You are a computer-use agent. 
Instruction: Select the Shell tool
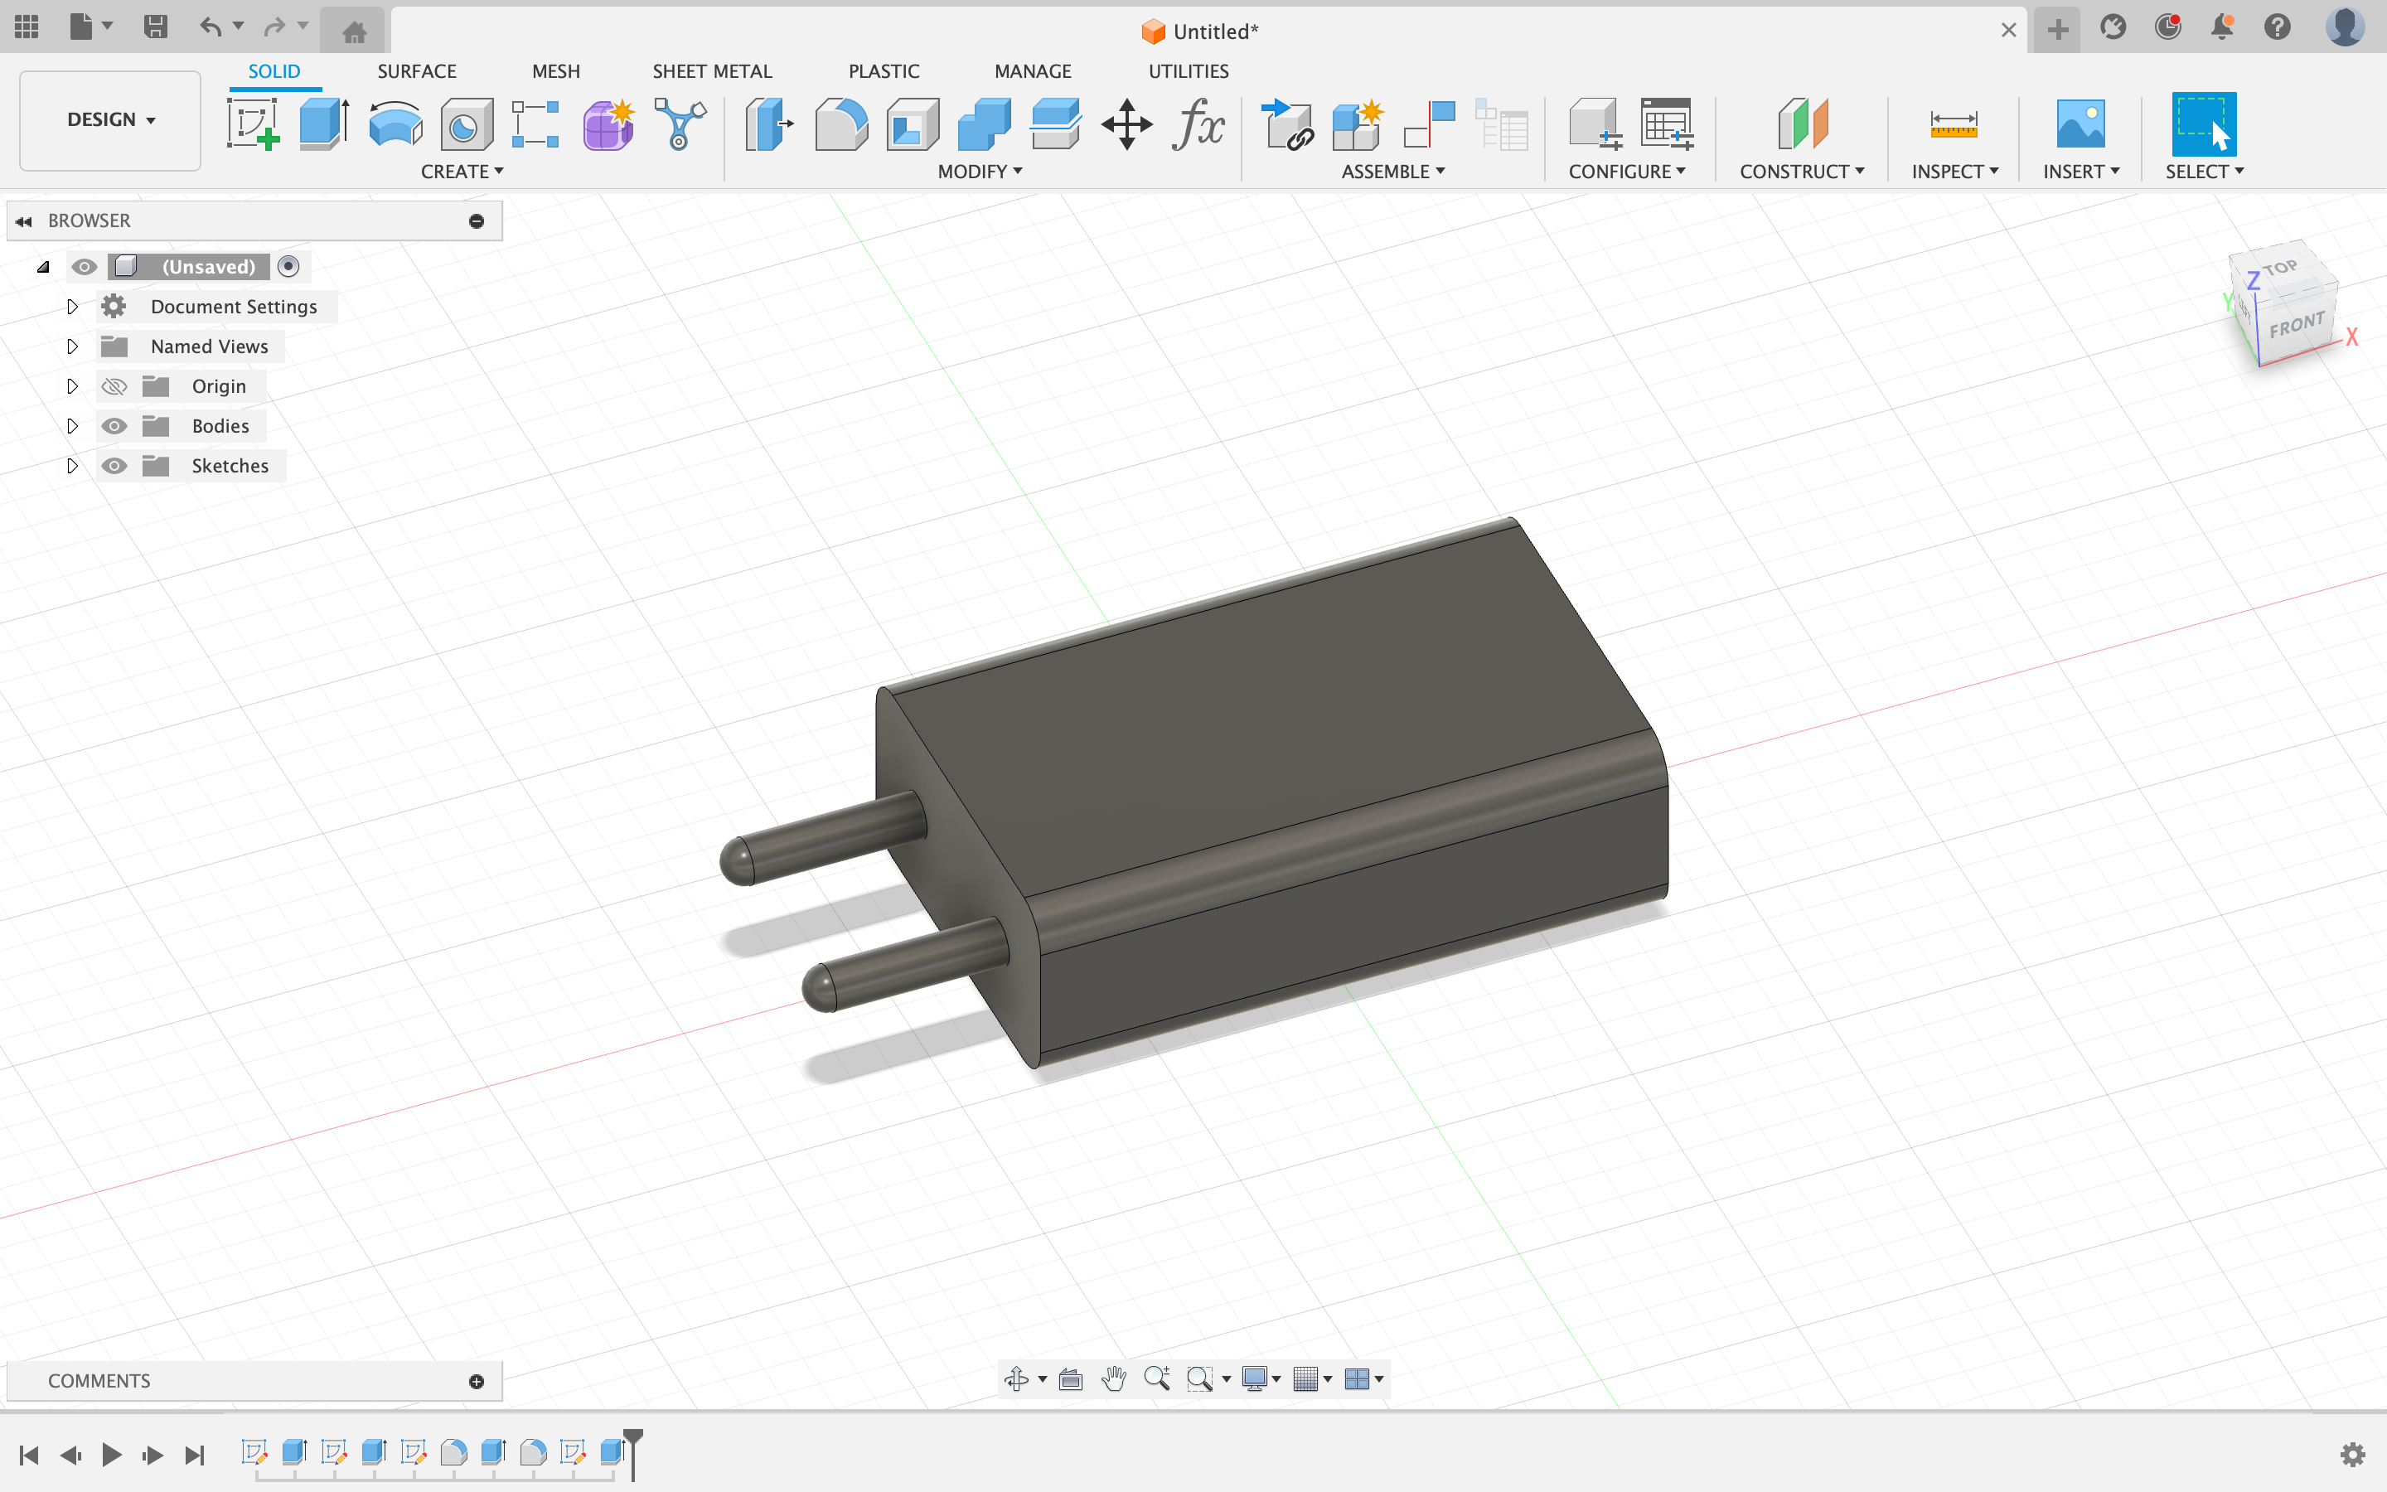(912, 124)
